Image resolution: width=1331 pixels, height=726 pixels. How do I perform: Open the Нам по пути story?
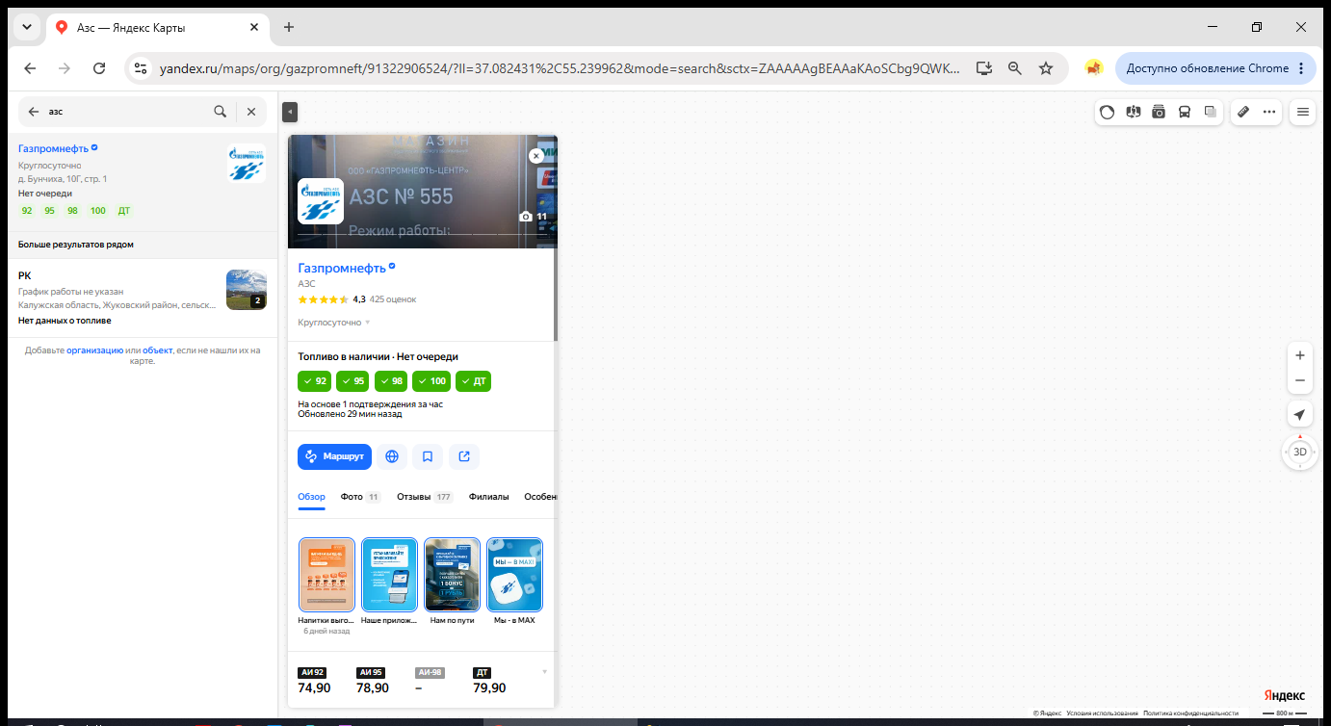coord(453,575)
